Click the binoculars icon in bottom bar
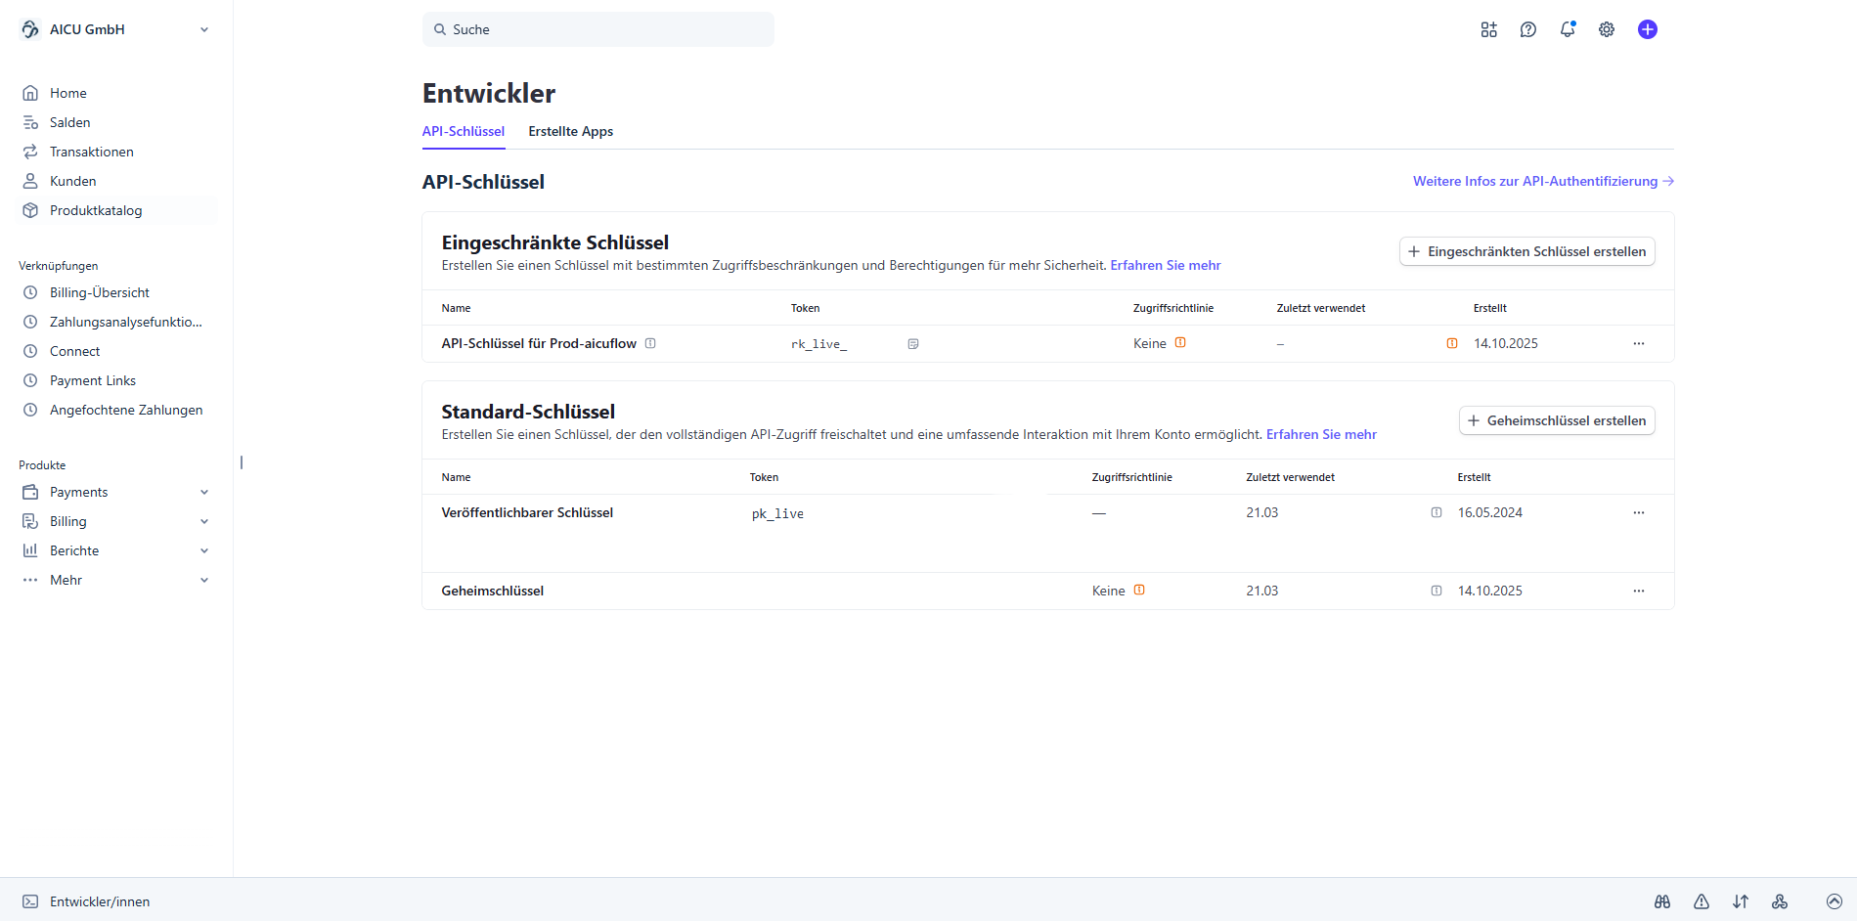This screenshot has height=921, width=1857. (1662, 901)
